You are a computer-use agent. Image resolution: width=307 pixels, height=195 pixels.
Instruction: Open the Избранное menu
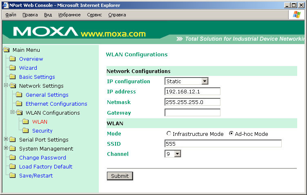pyautogui.click(x=69, y=15)
